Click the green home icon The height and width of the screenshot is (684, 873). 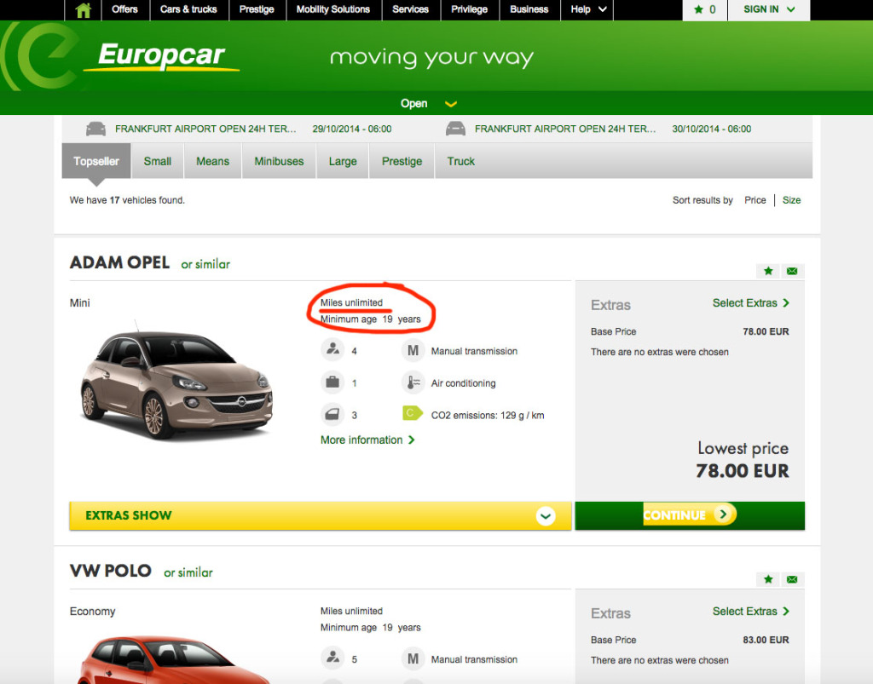pos(83,10)
